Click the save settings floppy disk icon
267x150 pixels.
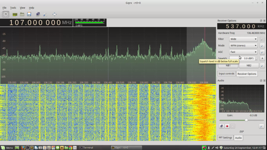click(29, 14)
